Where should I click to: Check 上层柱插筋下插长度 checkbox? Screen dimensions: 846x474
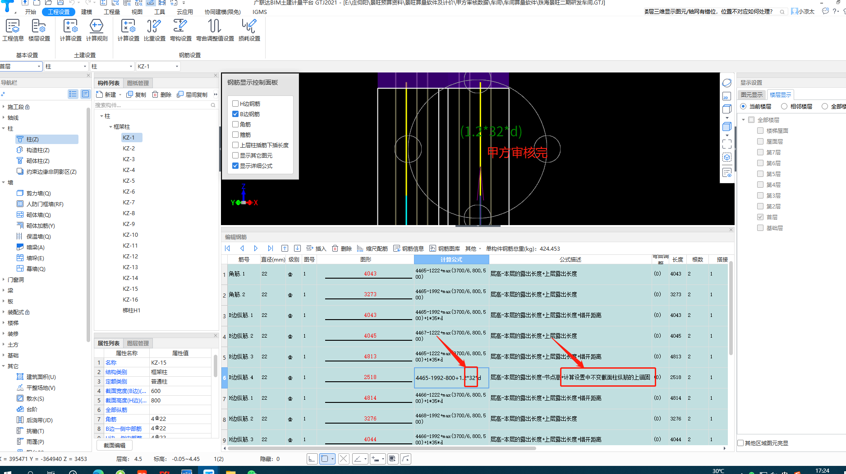(x=235, y=145)
